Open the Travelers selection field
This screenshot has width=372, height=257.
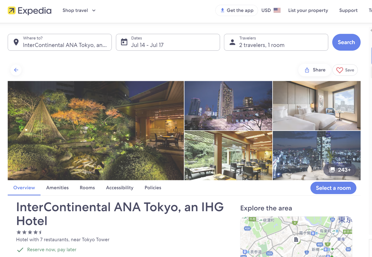pos(276,42)
